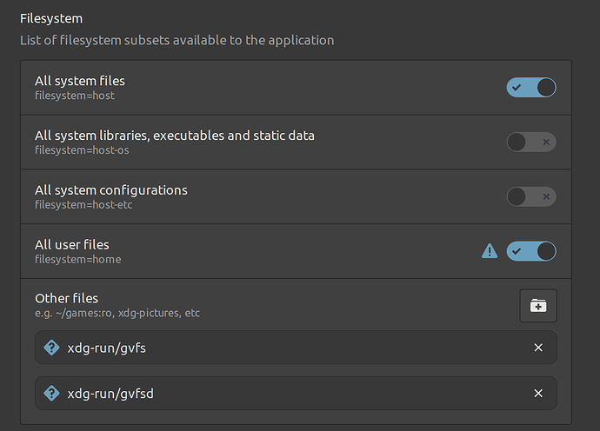
Task: Click the filesystem subsets description text
Action: [x=177, y=40]
